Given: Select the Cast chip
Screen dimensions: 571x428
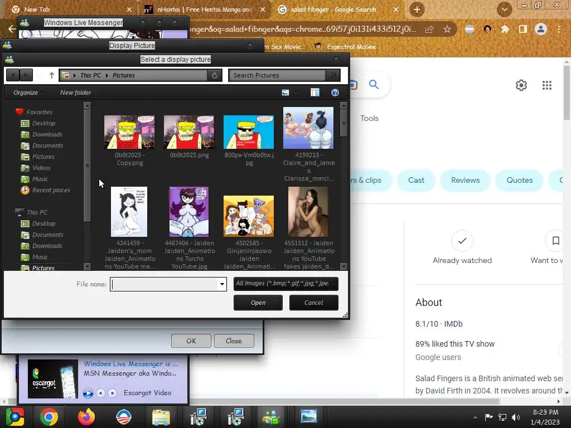Looking at the screenshot, I should [x=416, y=180].
